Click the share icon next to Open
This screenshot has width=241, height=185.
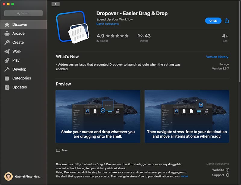(227, 21)
